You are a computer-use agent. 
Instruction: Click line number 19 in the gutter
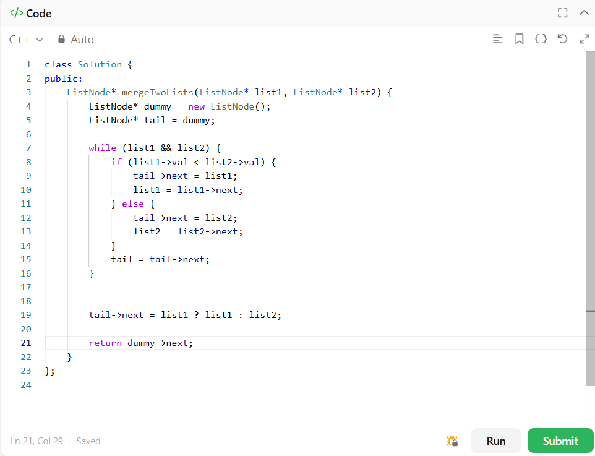point(26,315)
